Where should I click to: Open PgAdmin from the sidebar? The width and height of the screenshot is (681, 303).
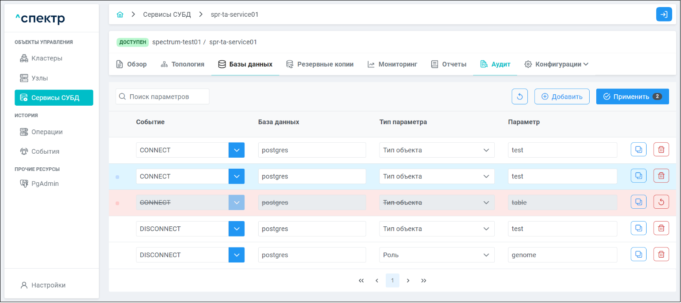click(45, 184)
